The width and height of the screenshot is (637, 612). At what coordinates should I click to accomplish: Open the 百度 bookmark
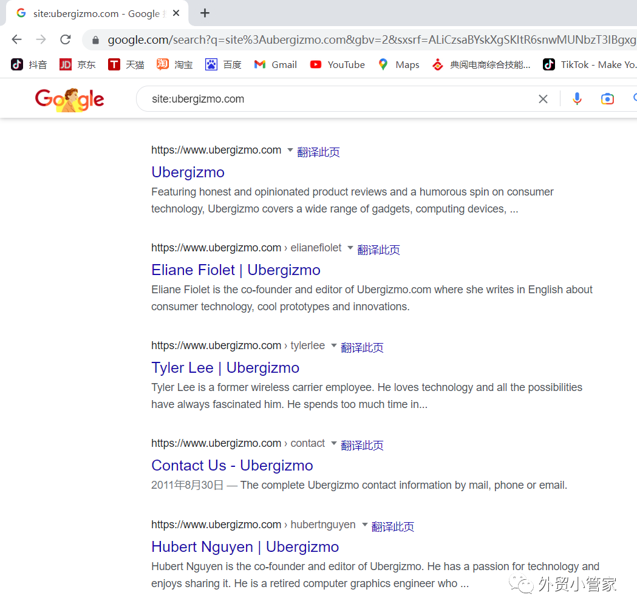click(223, 64)
